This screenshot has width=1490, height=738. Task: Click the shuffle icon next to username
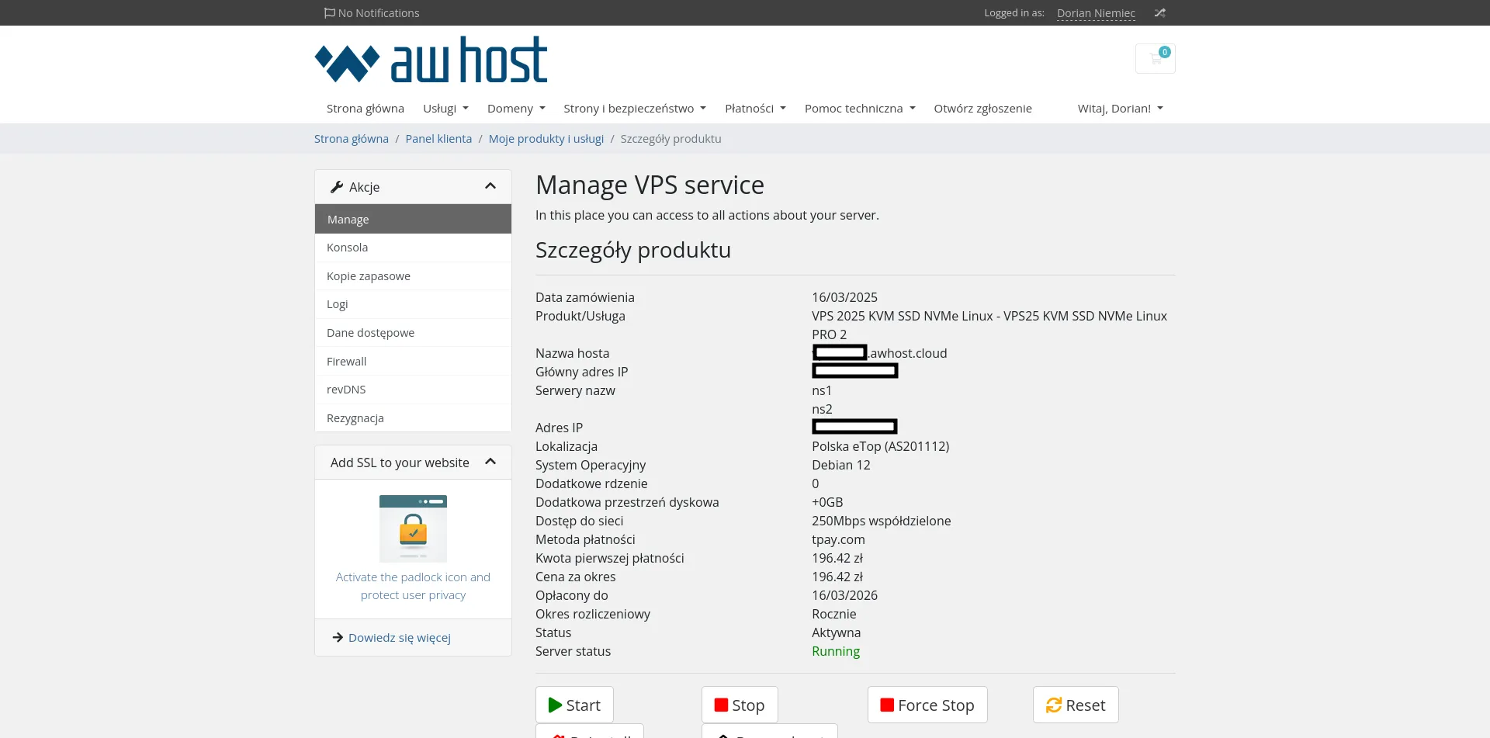[1159, 13]
